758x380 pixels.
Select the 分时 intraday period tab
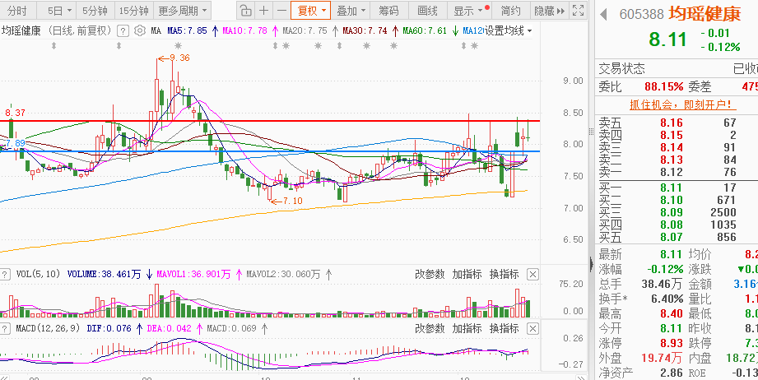pyautogui.click(x=17, y=11)
